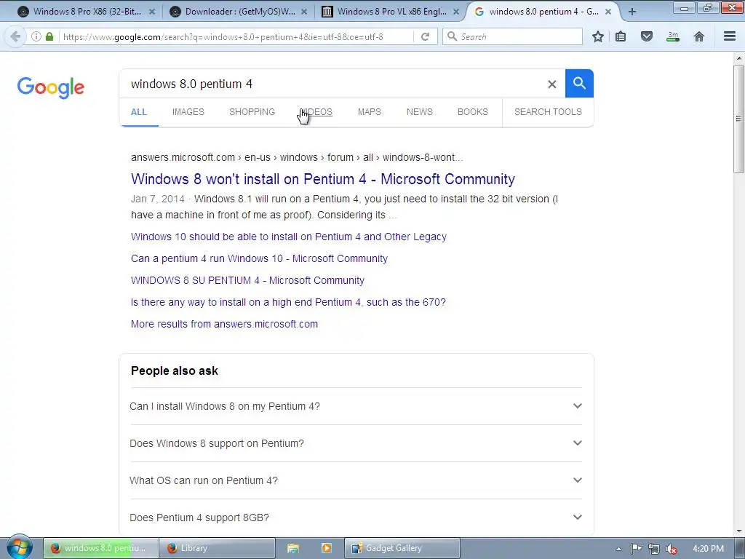Open site information icon in address bar
745x559 pixels.
click(36, 36)
